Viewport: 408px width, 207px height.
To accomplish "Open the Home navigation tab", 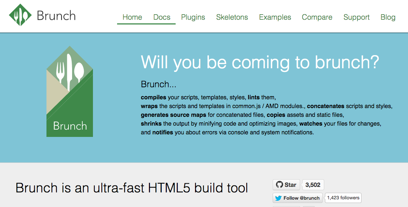I will pos(132,17).
